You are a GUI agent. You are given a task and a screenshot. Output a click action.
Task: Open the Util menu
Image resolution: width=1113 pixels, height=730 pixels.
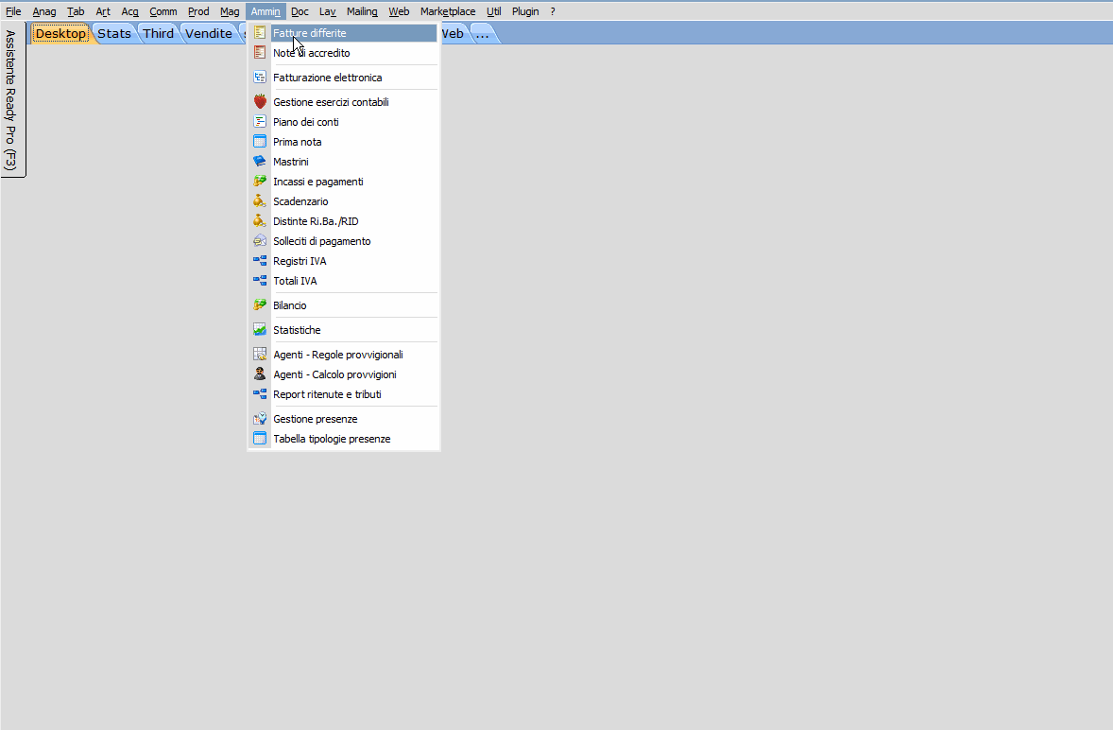coord(494,11)
